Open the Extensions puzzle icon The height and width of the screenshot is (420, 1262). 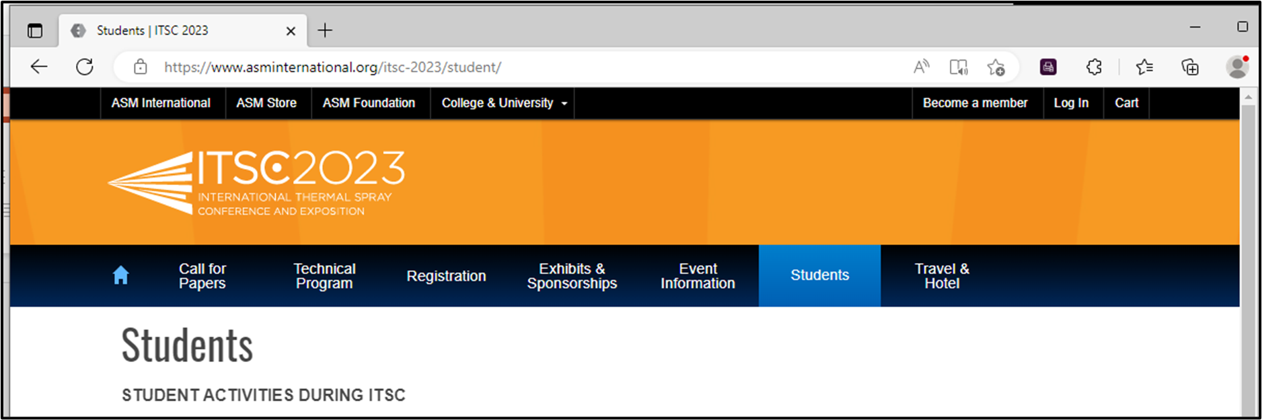(x=1094, y=67)
